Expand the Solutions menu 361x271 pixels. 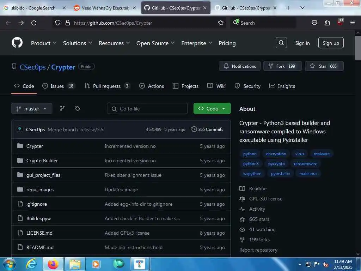point(78,43)
